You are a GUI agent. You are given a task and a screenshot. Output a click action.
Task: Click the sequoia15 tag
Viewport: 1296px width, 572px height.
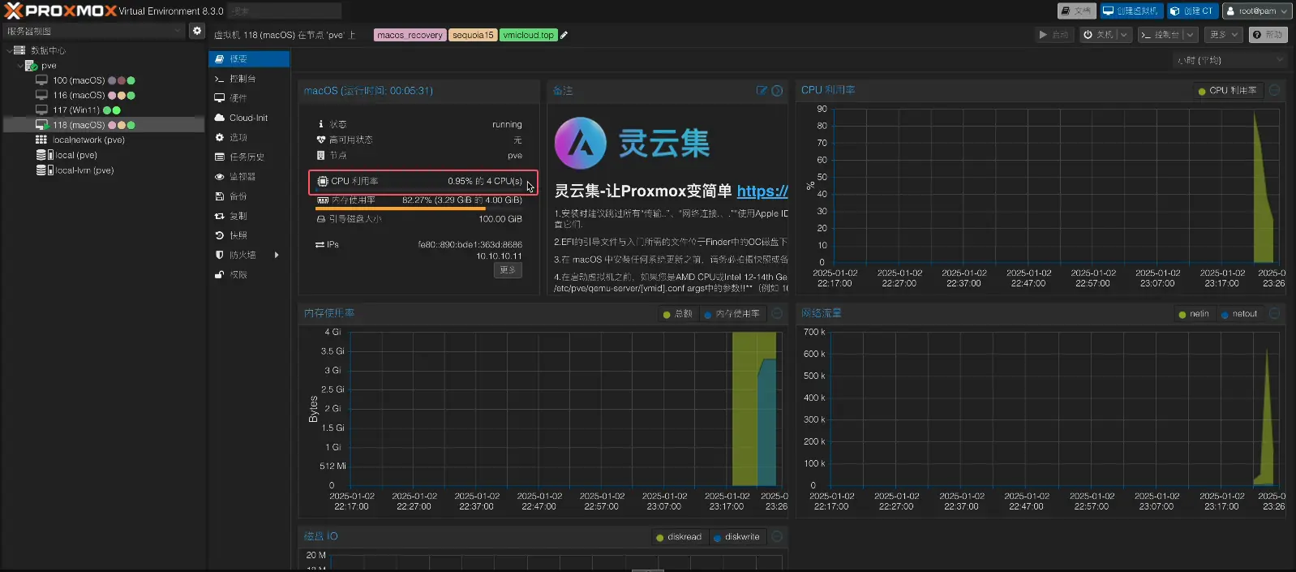coord(473,35)
